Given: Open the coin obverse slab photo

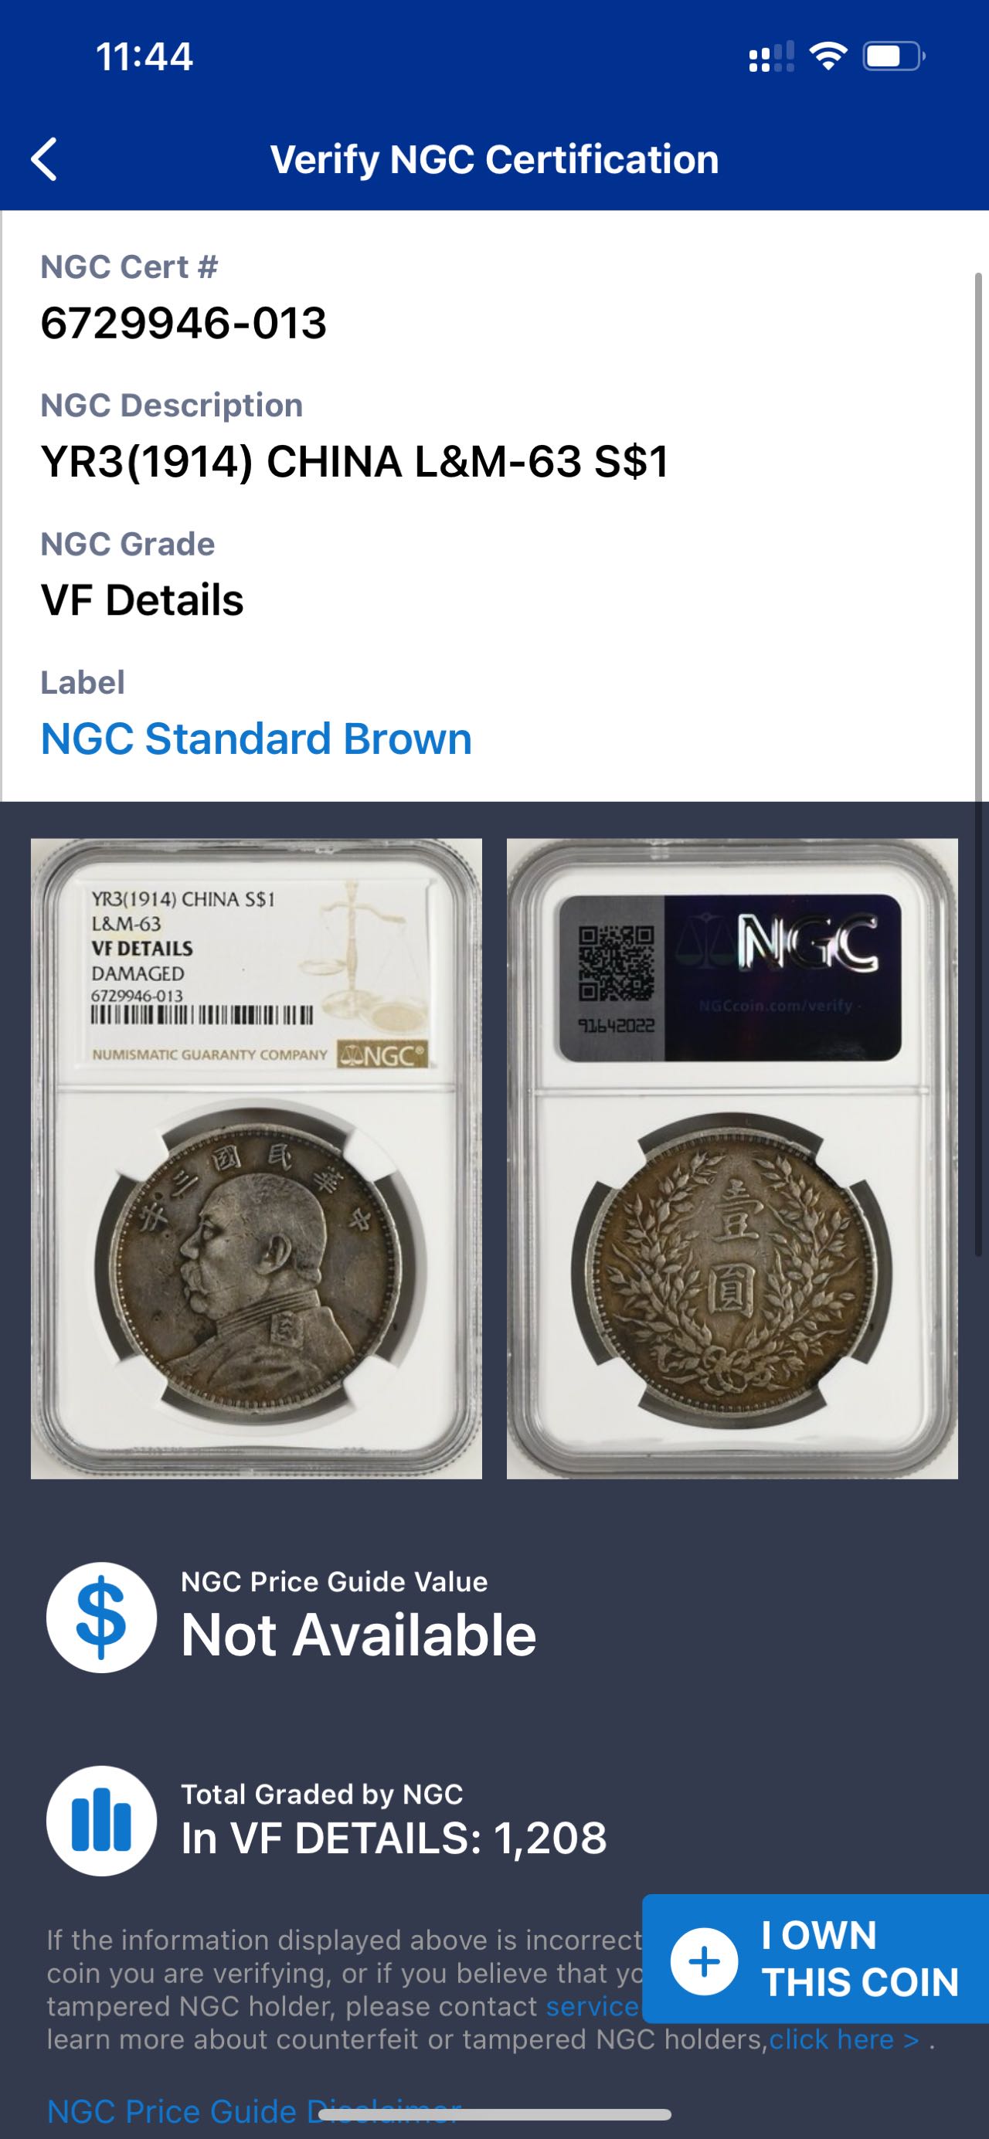Looking at the screenshot, I should click(x=257, y=1159).
